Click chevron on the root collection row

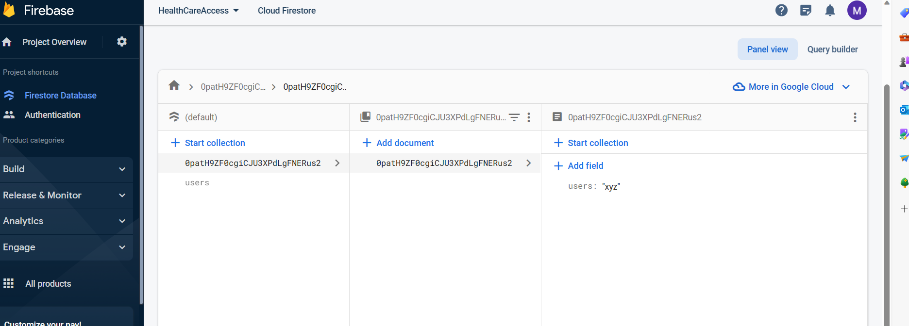[337, 163]
